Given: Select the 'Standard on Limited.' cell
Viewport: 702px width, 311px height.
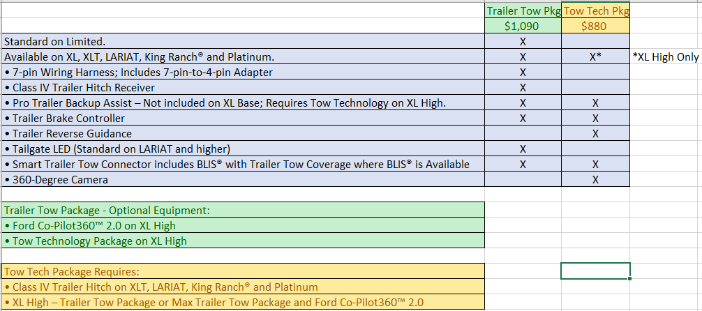Looking at the screenshot, I should tap(243, 42).
